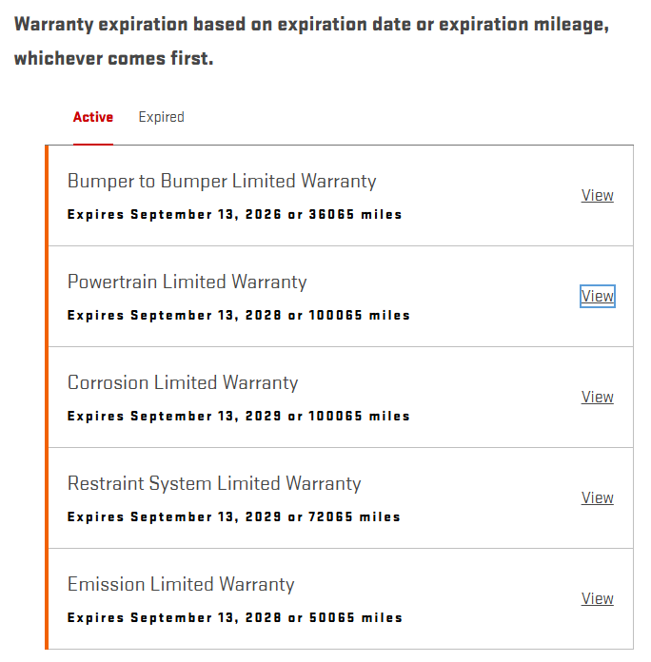Select the Powertrain Limited Warranty heading
The height and width of the screenshot is (662, 651).
pos(187,282)
